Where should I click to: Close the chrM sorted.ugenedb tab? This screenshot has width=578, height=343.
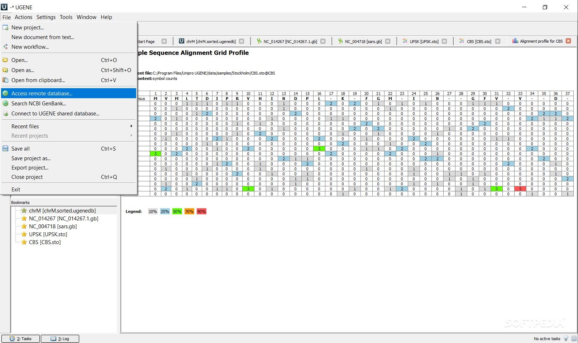[x=242, y=41]
